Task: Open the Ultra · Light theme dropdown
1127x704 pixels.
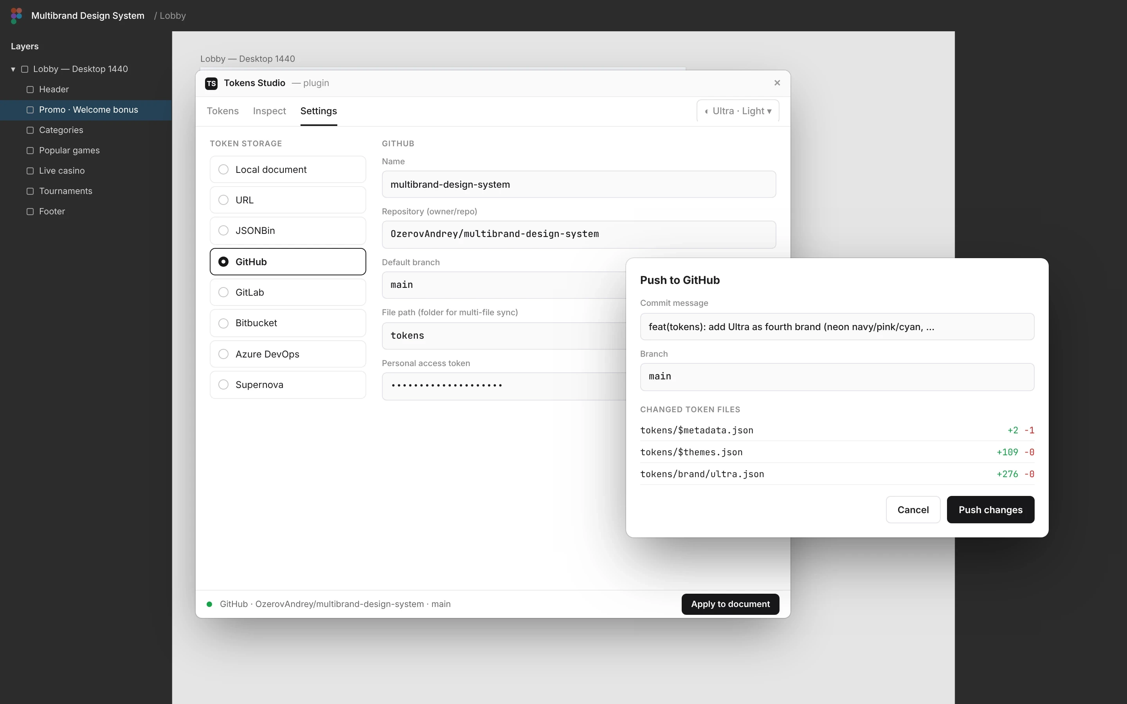Action: [x=738, y=111]
